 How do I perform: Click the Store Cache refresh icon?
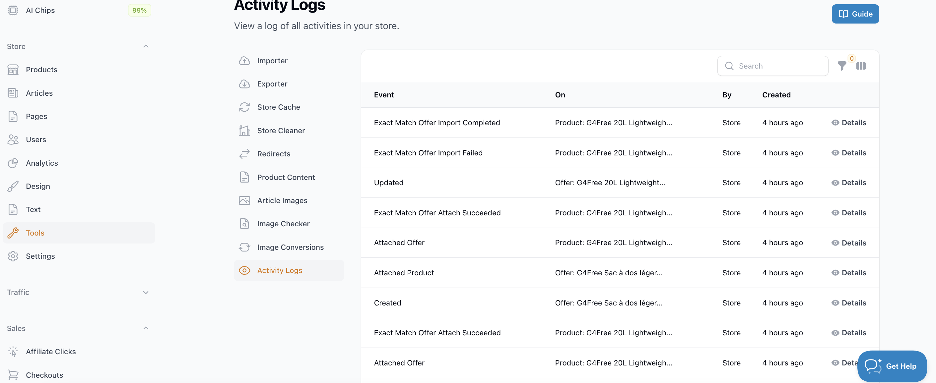(x=244, y=107)
